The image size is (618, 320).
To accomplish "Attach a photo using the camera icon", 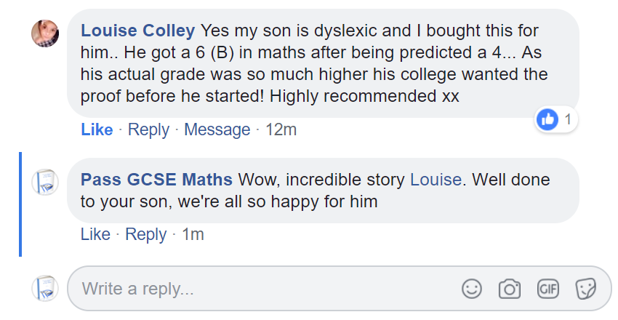I will tap(510, 289).
